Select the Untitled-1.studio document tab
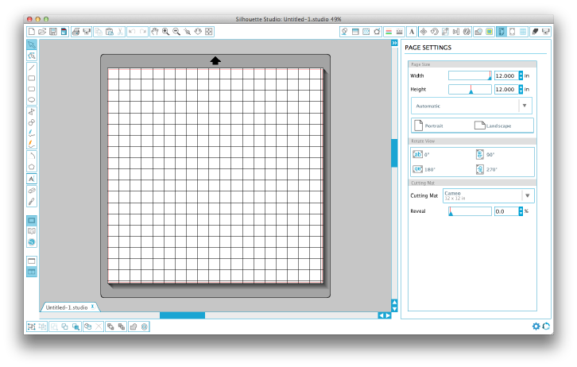The image size is (577, 367). pos(67,307)
